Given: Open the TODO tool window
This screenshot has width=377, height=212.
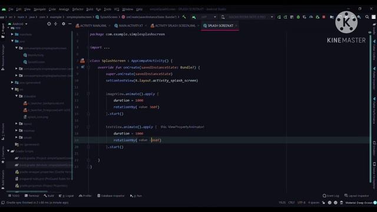Looking at the screenshot, I should (14, 196).
